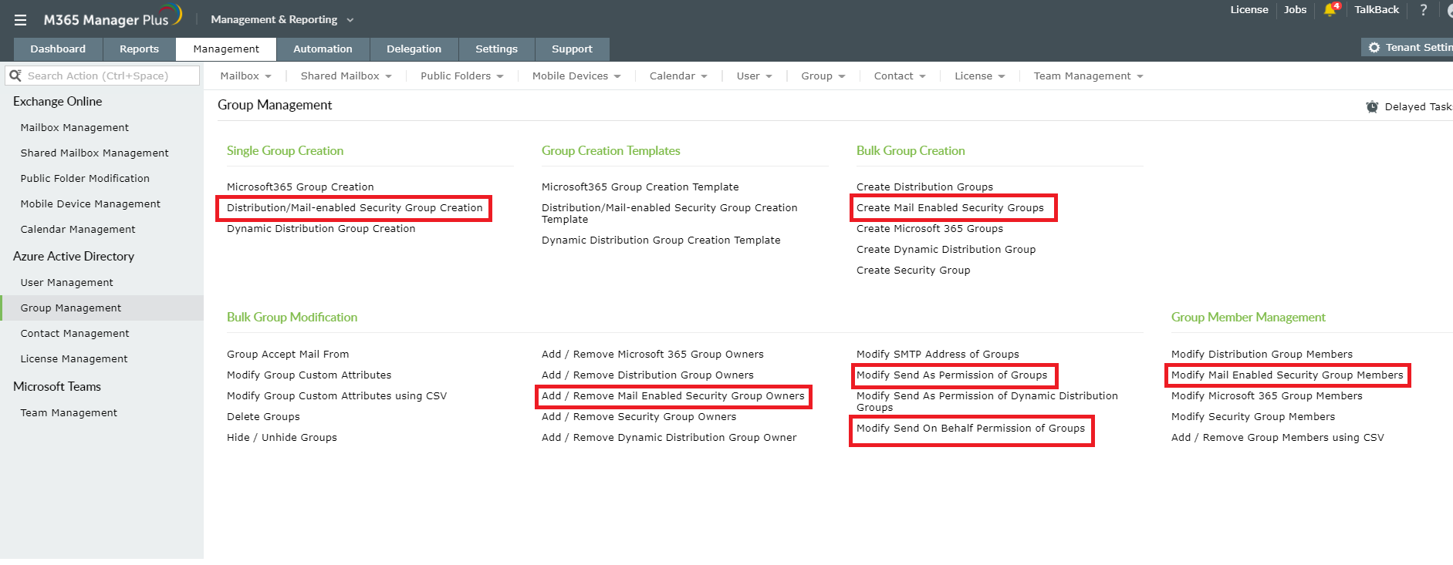Open Modify Group Custom Attributes using CSV
1453x565 pixels.
(x=337, y=395)
